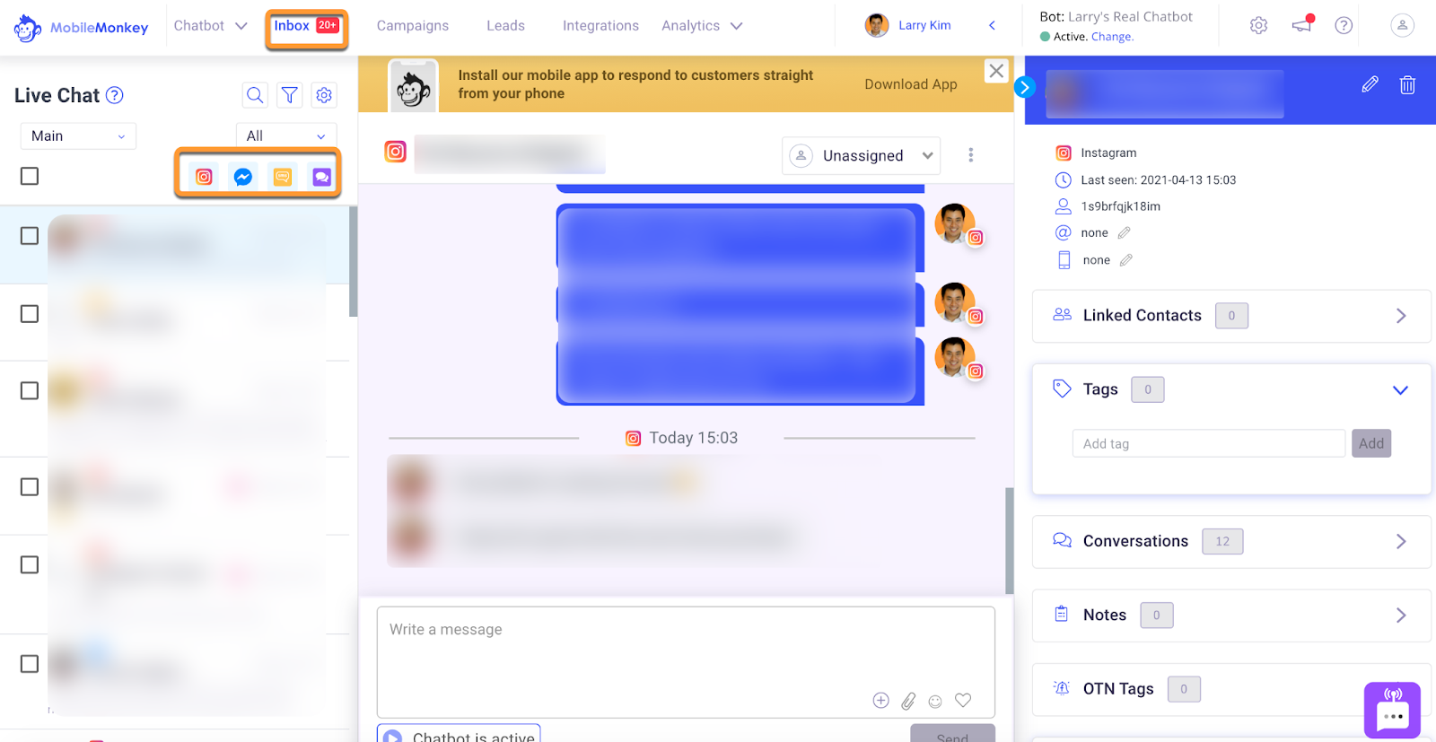Edit the contact email pencil icon
This screenshot has width=1436, height=742.
[x=1124, y=233]
